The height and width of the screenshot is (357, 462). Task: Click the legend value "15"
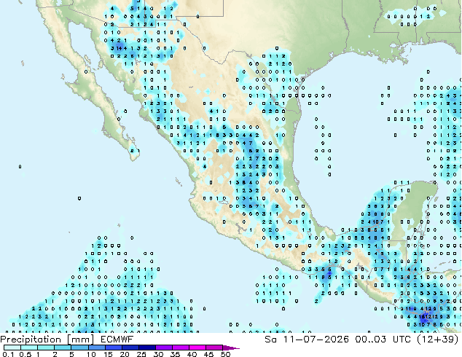(108, 354)
